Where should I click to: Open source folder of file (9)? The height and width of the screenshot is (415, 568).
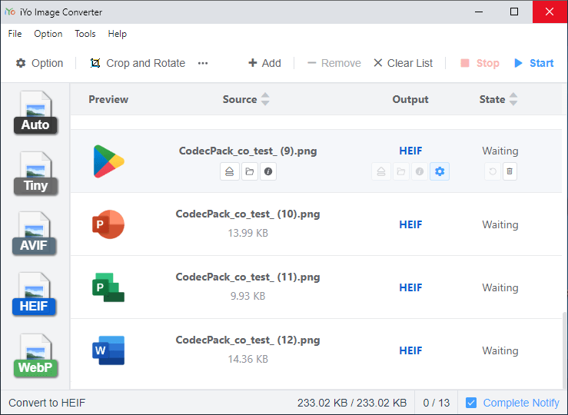pyautogui.click(x=249, y=171)
